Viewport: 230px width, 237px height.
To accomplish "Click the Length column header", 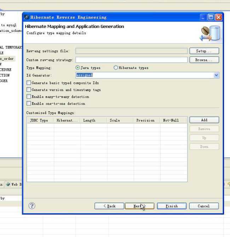I will coord(94,121).
